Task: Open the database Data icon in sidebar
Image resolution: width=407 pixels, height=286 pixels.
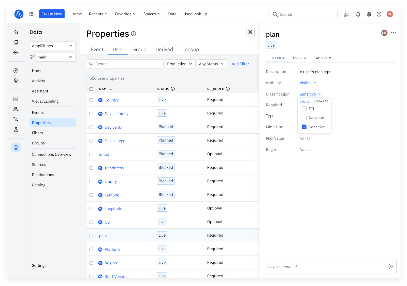Action: pos(16,147)
